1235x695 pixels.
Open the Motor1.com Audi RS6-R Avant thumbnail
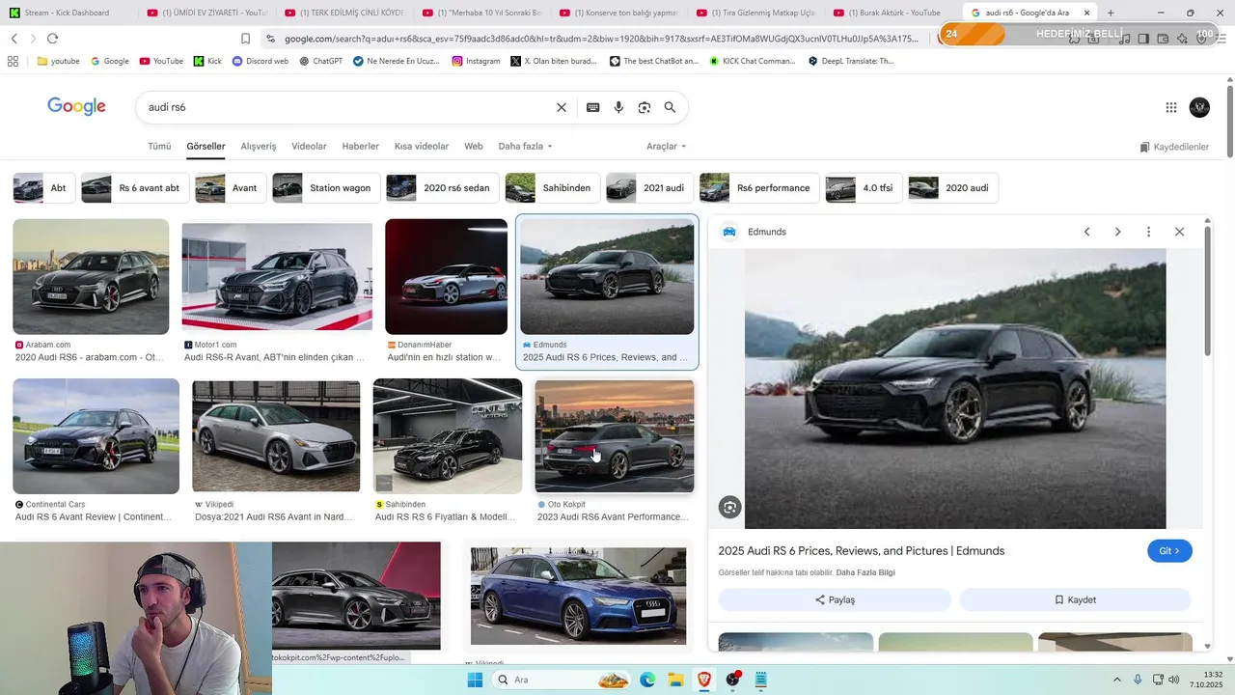click(x=277, y=277)
